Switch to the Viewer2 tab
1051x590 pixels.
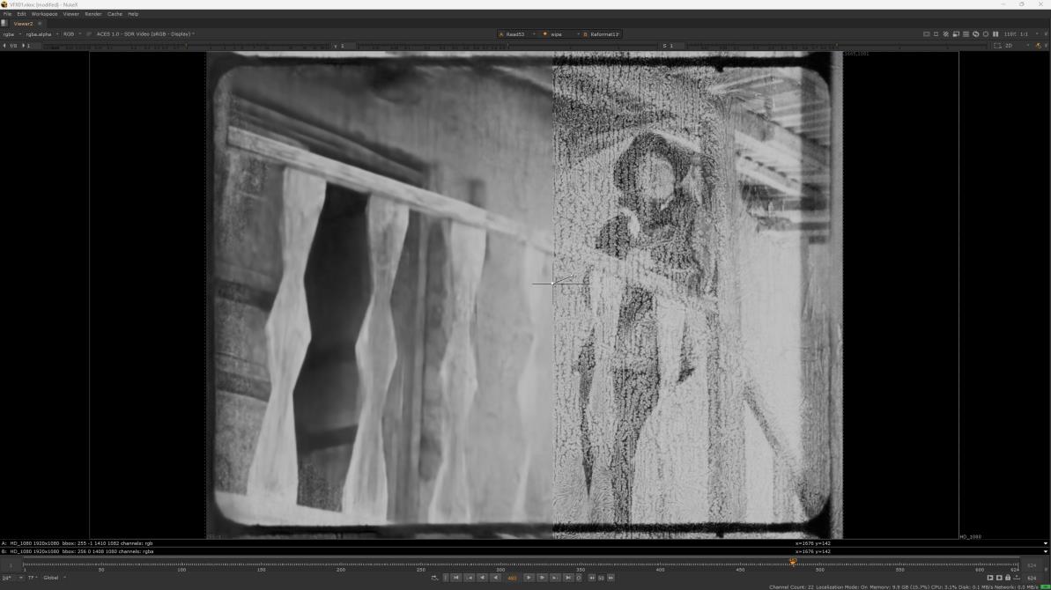(x=23, y=24)
